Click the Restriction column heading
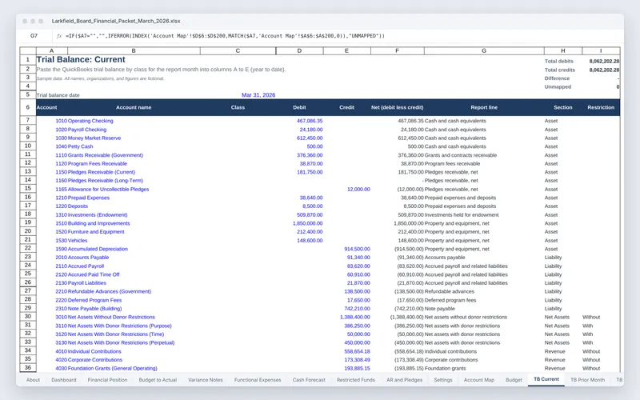Viewport: 640px width, 400px height. pos(601,107)
